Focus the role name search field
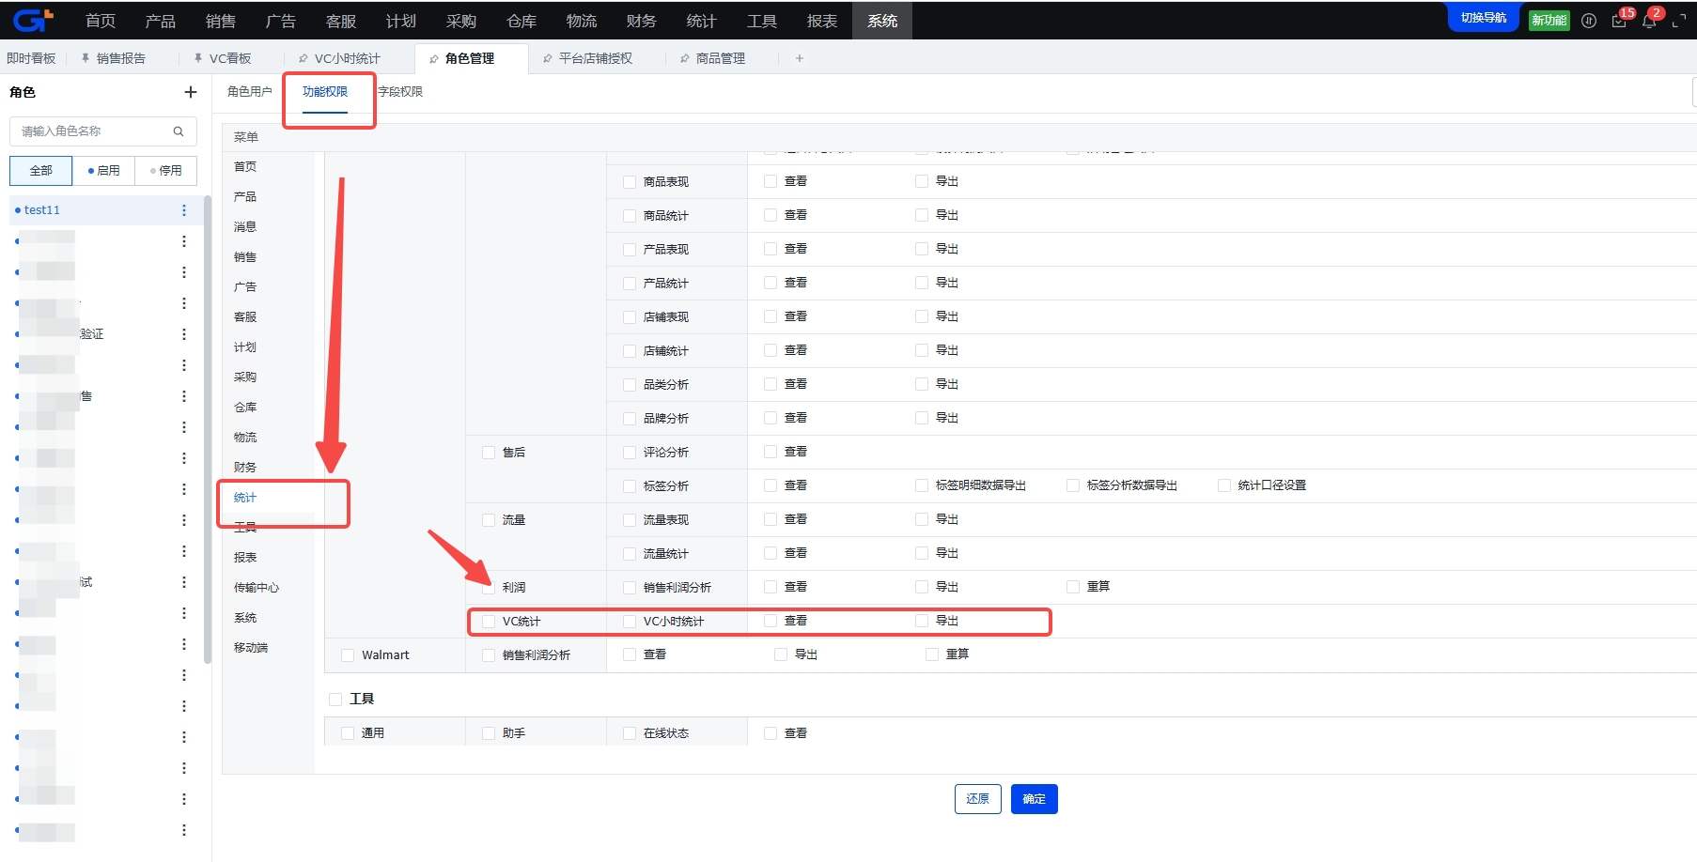This screenshot has width=1697, height=862. (103, 131)
